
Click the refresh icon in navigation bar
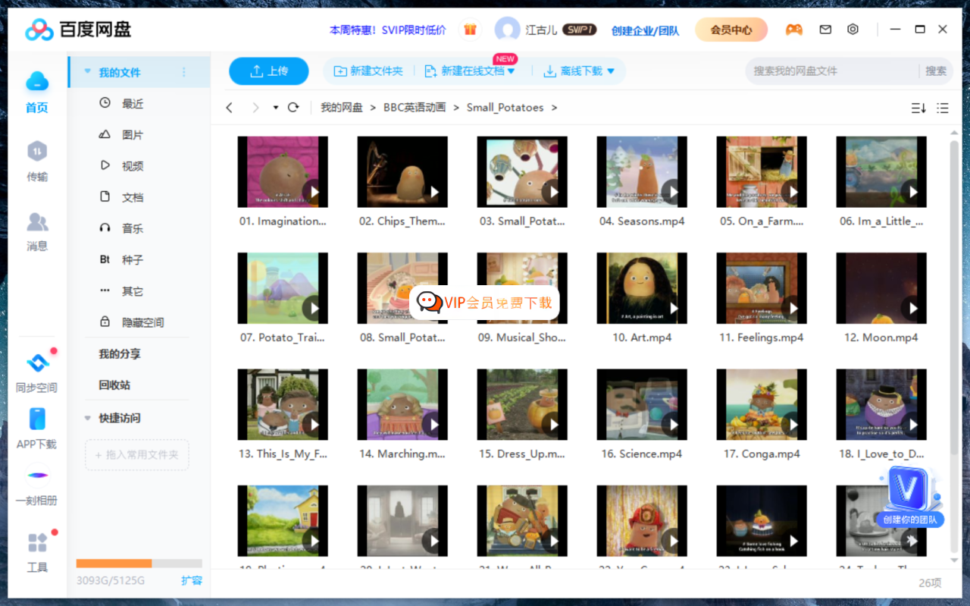tap(293, 108)
